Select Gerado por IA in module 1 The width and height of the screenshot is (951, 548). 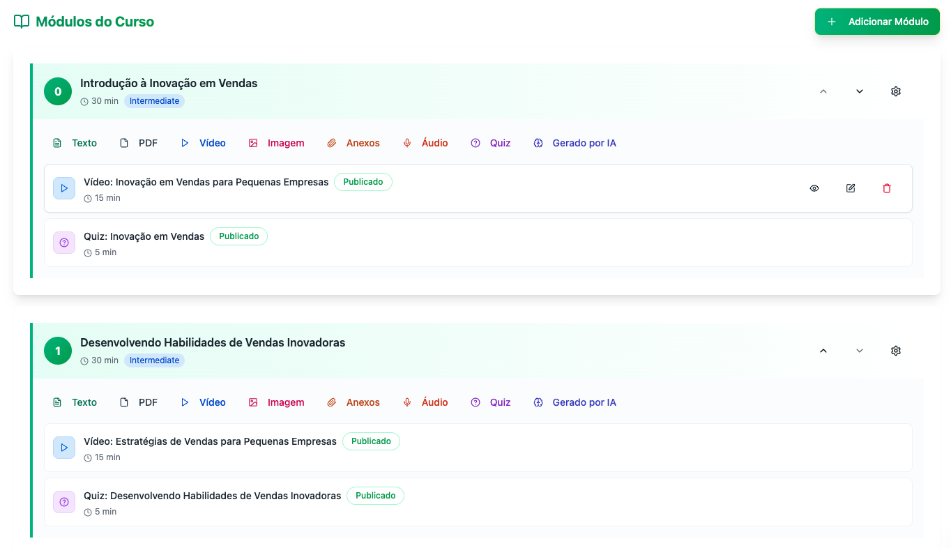pyautogui.click(x=575, y=402)
